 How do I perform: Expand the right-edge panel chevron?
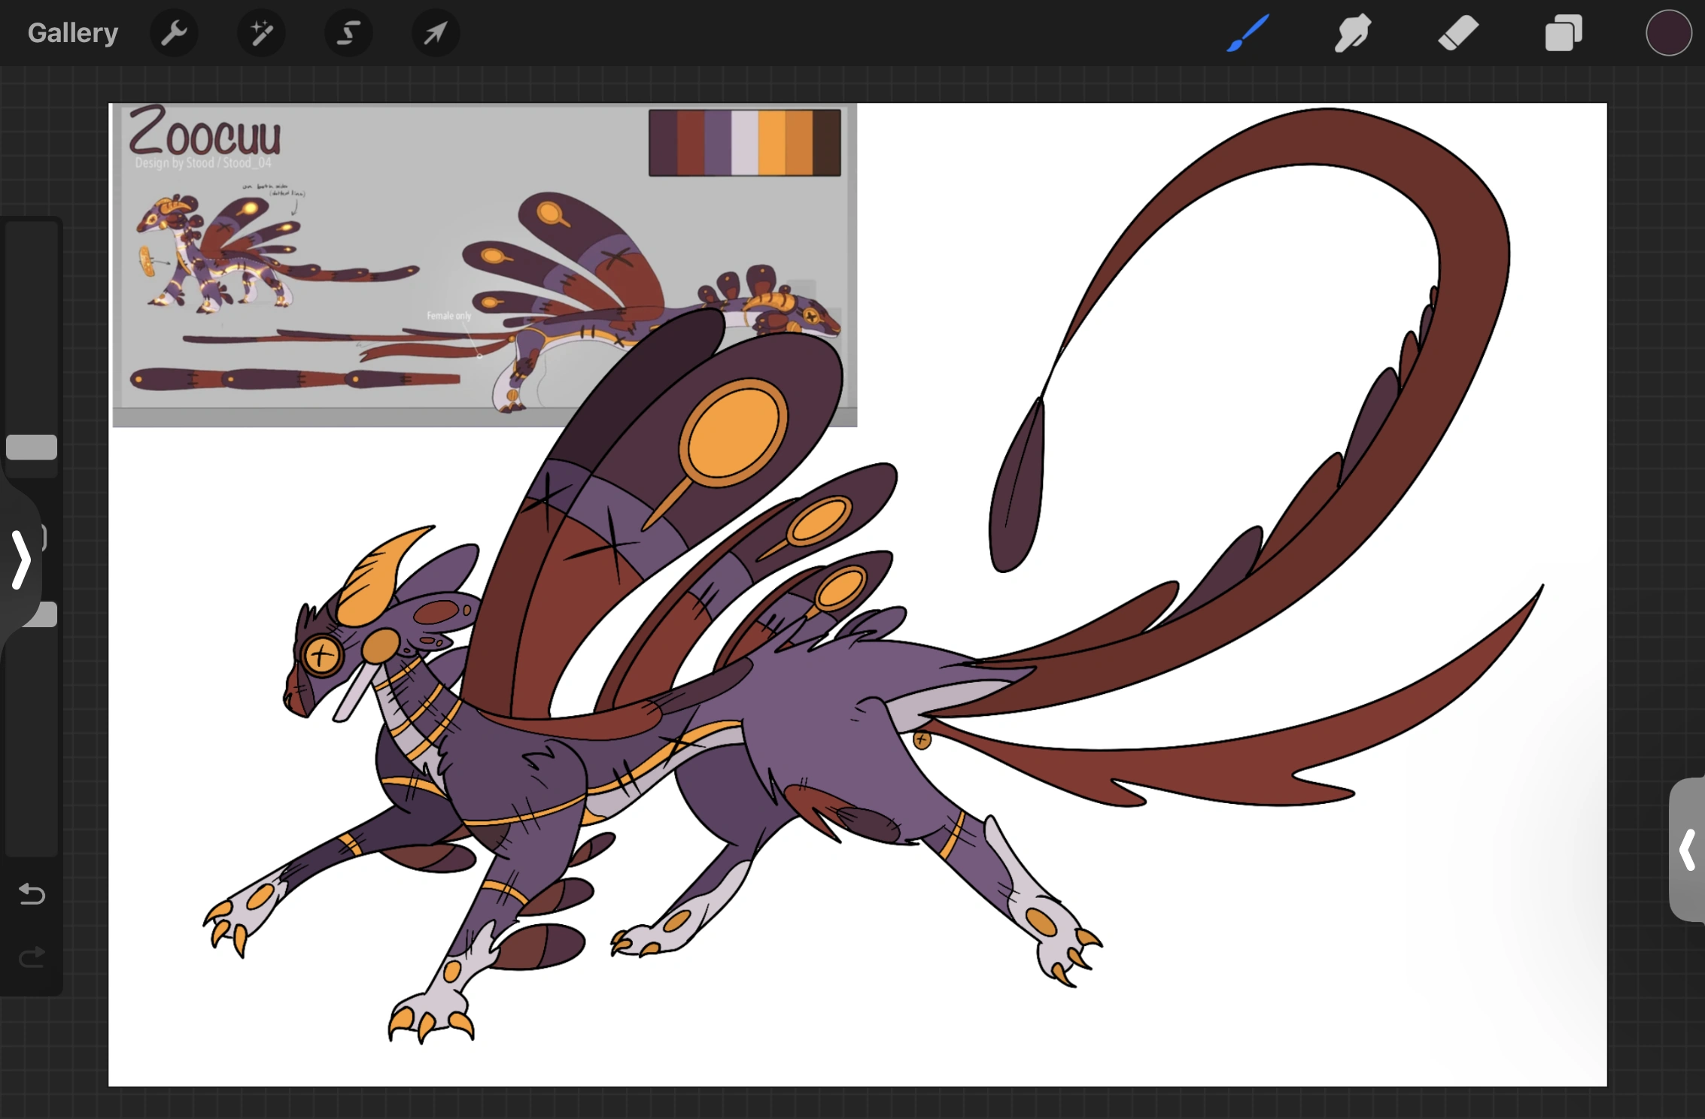point(1688,850)
